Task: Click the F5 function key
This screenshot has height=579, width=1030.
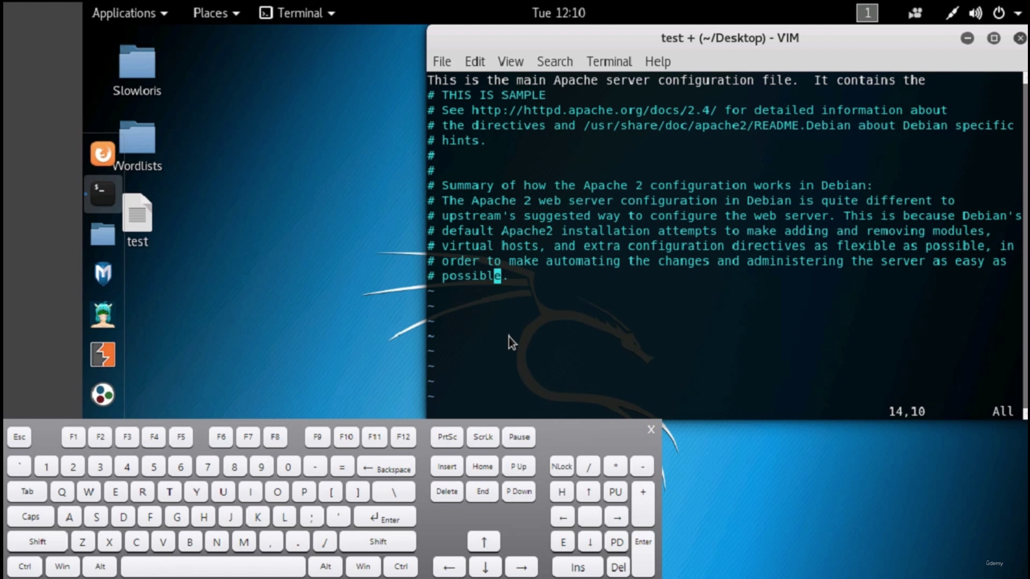Action: (x=181, y=437)
